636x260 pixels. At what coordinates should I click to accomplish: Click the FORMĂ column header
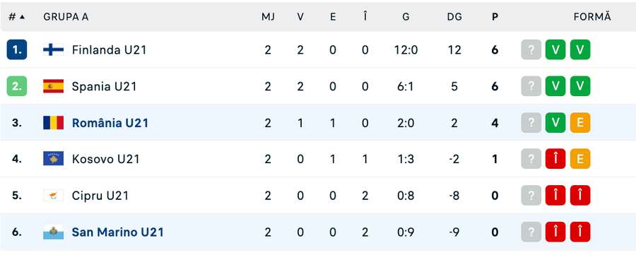pyautogui.click(x=592, y=16)
